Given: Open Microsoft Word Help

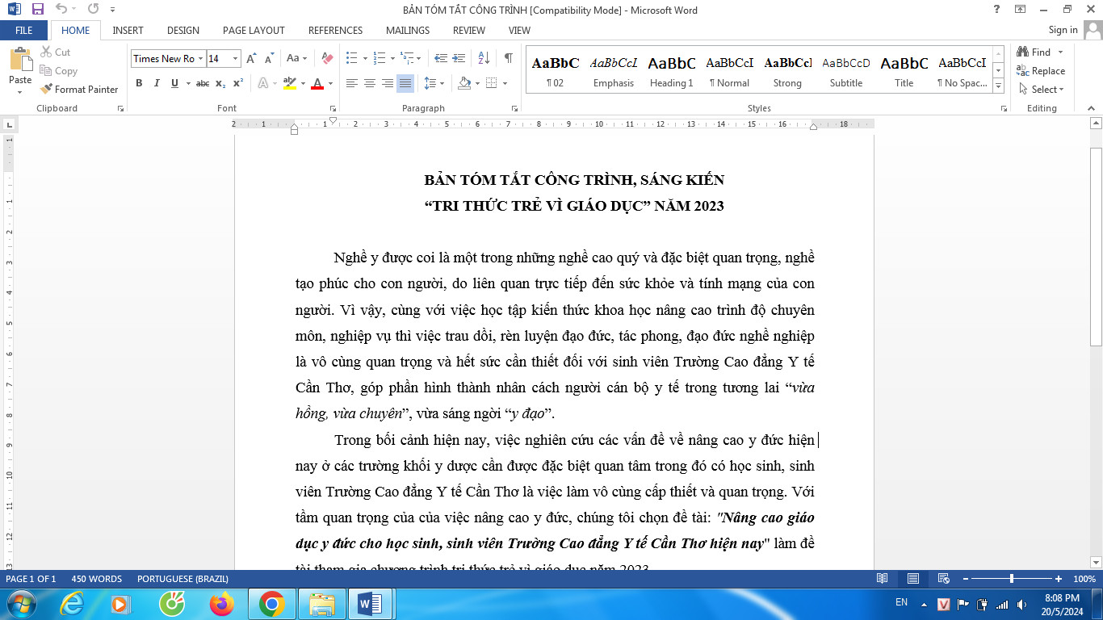Looking at the screenshot, I should (x=997, y=10).
